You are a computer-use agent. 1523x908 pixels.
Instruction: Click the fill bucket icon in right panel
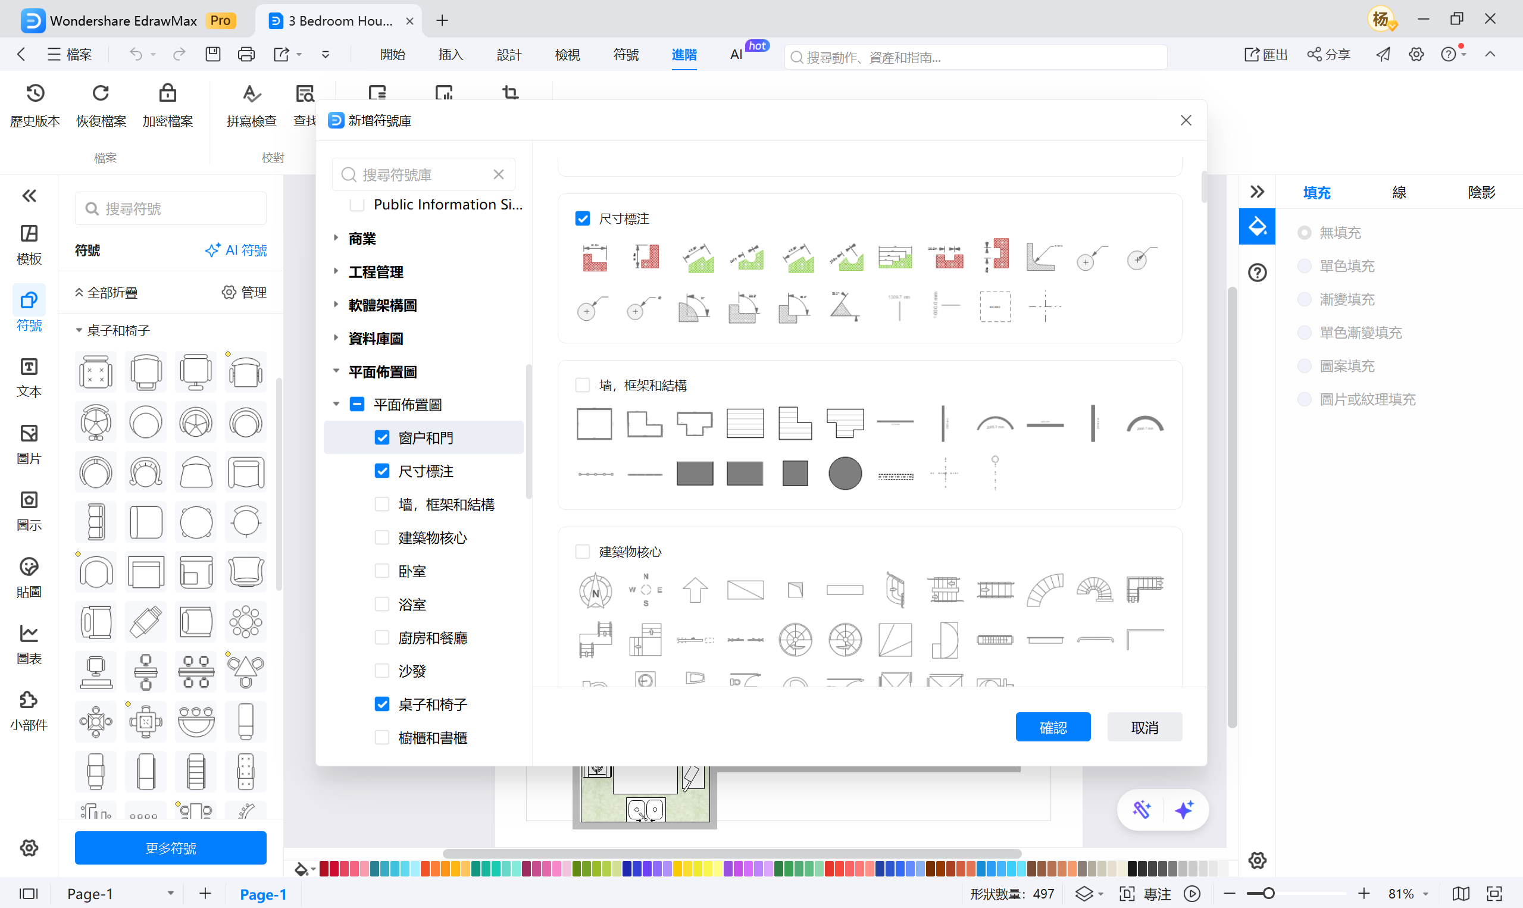(1257, 226)
